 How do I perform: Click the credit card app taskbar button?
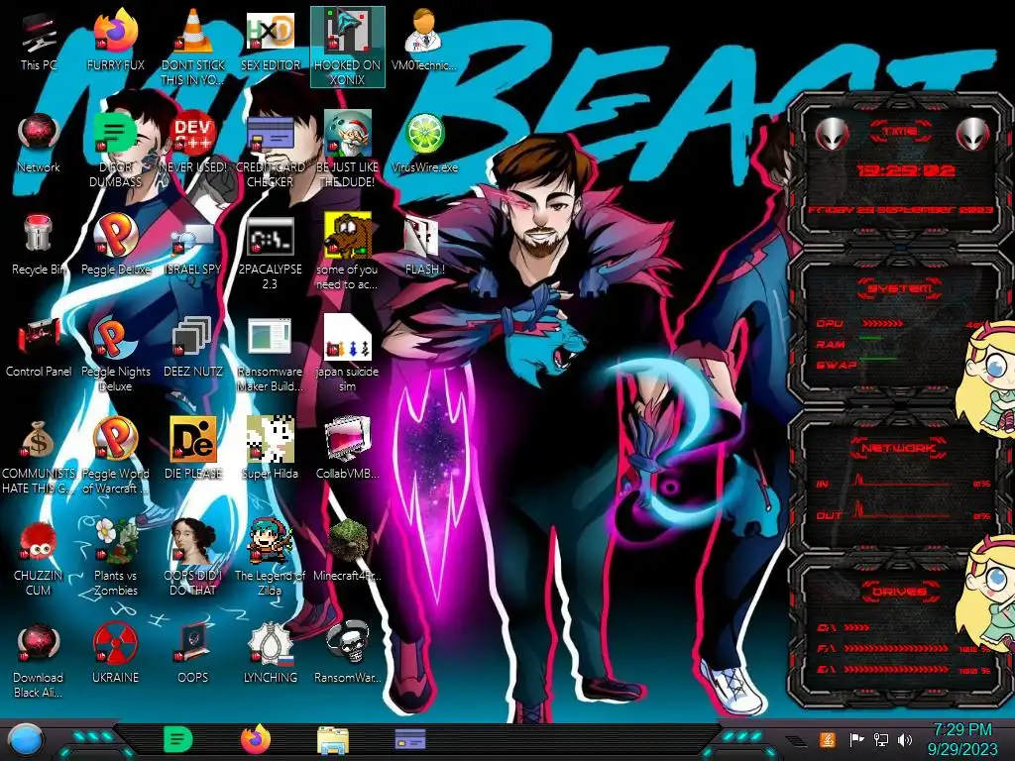[x=410, y=739]
